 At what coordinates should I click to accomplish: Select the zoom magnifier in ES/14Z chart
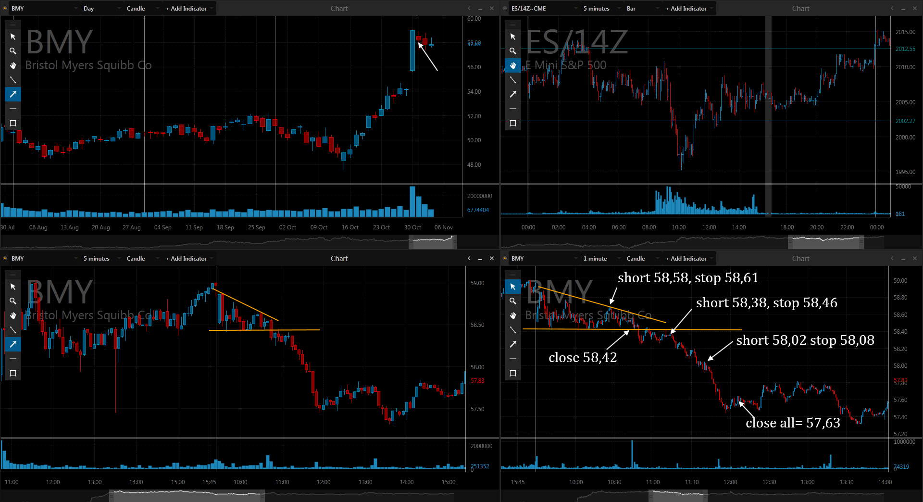point(513,51)
